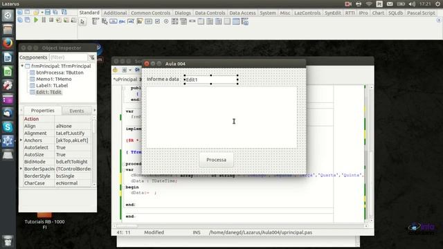
Task: Open the View Units icon
Action: click(20, 20)
